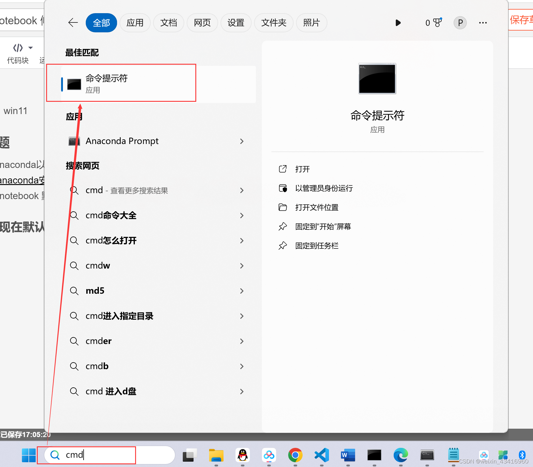This screenshot has width=533, height=467.
Task: Open 代码块 dropdown in background editor
Action: (x=30, y=48)
